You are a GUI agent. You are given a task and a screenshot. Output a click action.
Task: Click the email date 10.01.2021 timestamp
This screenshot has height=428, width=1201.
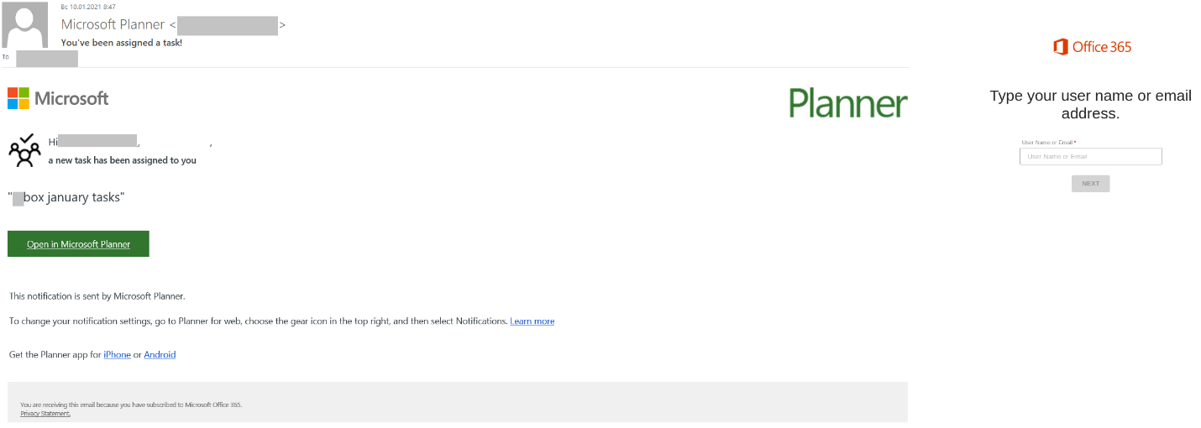(x=81, y=7)
